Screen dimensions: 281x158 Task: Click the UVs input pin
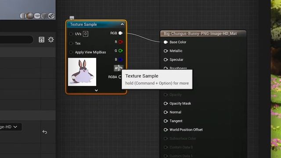(71, 34)
